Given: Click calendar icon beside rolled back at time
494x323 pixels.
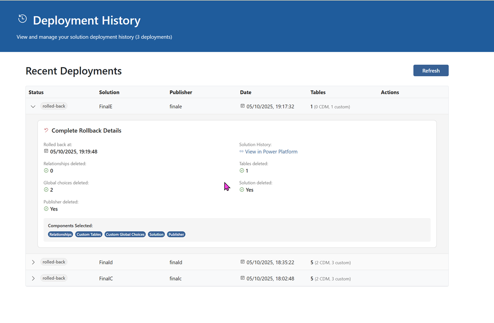Looking at the screenshot, I should (46, 151).
